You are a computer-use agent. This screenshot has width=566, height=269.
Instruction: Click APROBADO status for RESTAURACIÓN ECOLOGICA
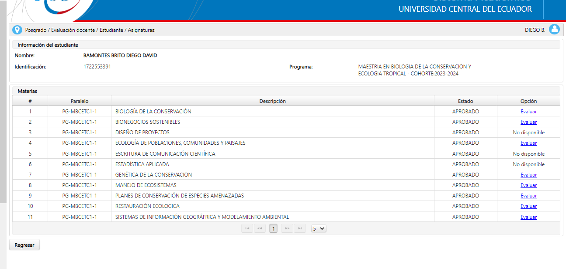(x=465, y=206)
